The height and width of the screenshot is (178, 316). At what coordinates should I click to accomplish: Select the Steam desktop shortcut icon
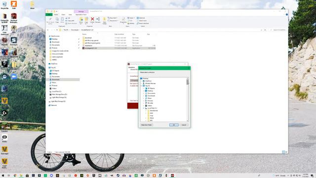[14, 41]
